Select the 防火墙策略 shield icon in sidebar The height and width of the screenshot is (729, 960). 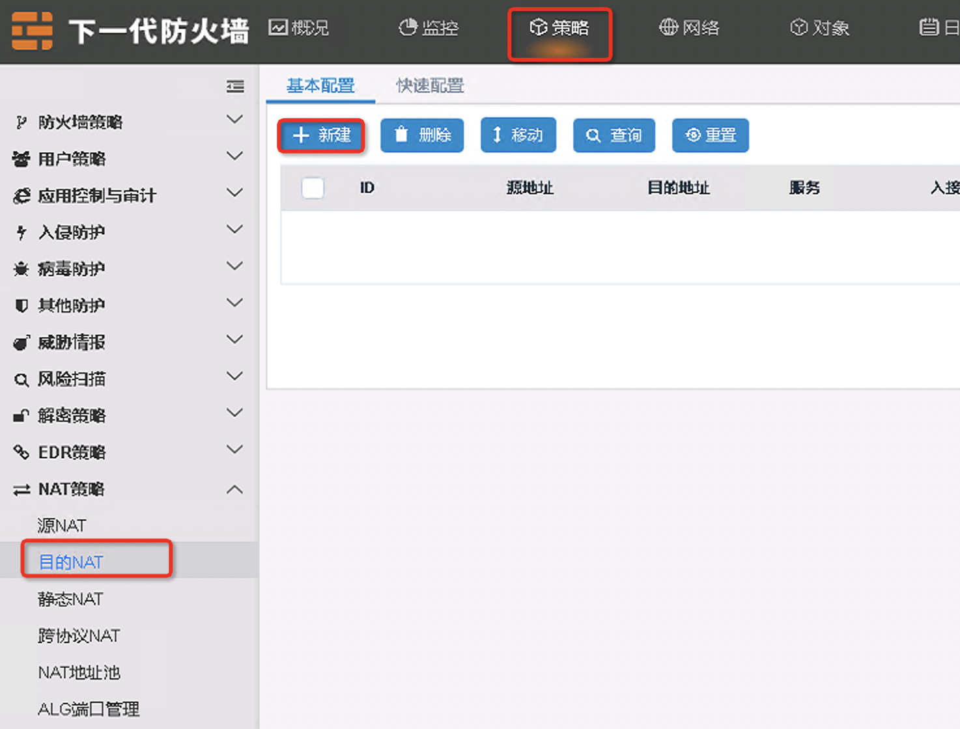20,122
